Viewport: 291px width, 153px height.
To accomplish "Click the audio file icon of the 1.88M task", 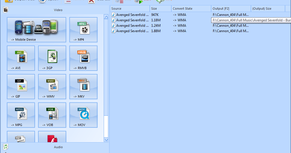I will point(113,31).
